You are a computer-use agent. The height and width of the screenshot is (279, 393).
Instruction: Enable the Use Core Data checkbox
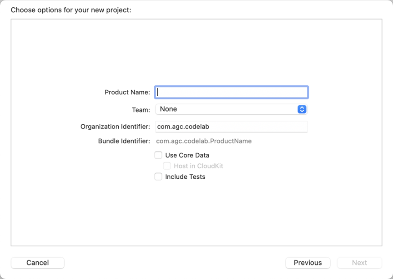tap(158, 155)
